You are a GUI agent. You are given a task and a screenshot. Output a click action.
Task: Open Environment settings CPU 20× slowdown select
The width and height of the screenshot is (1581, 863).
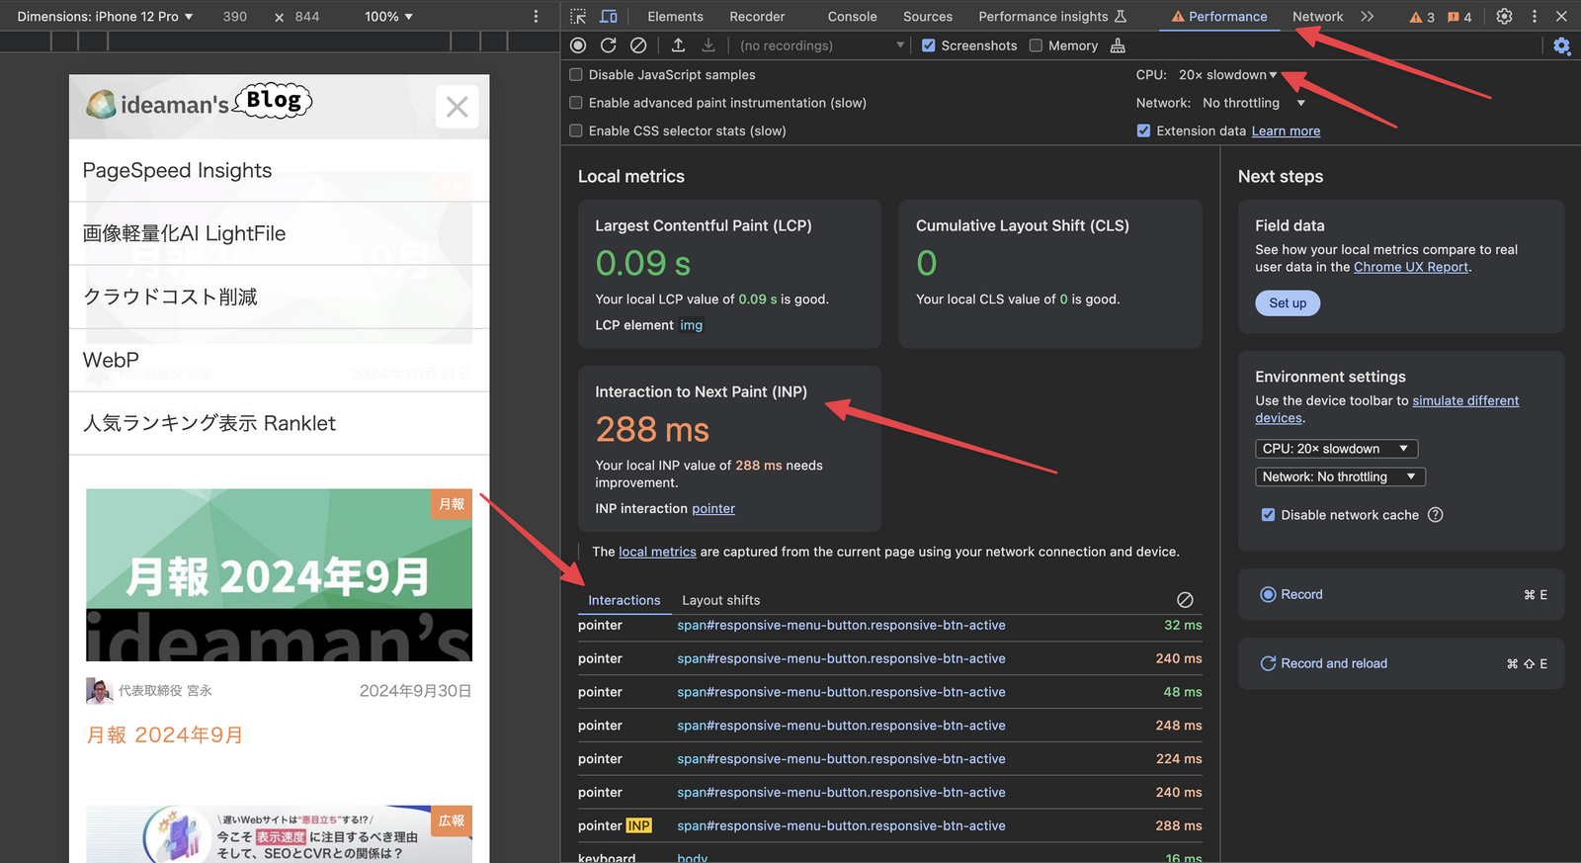coord(1336,449)
